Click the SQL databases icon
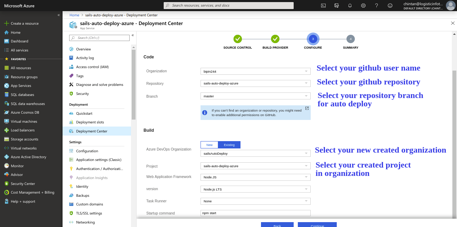 click(6, 95)
